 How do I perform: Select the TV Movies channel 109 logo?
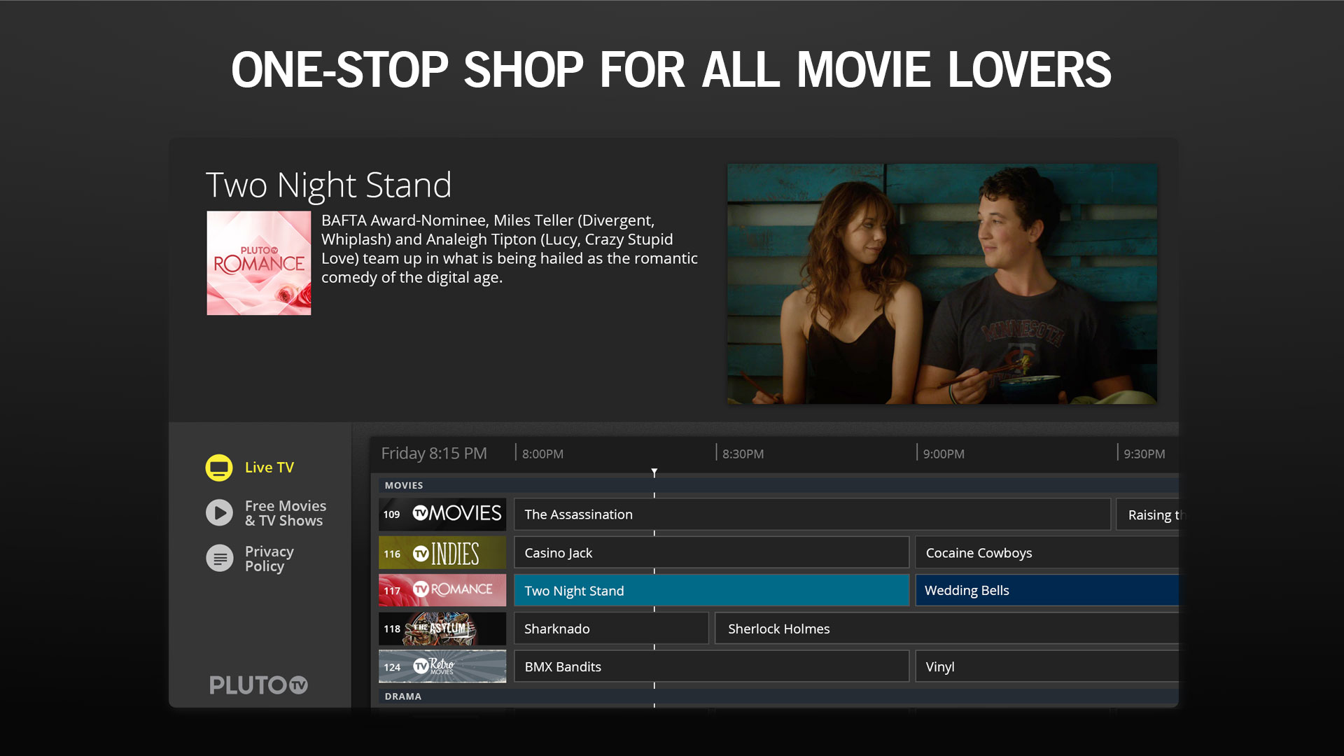tap(442, 514)
